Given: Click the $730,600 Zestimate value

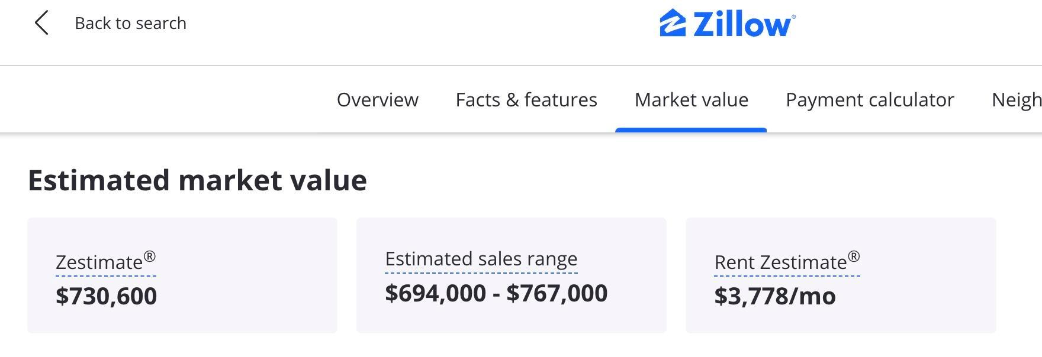Looking at the screenshot, I should tap(106, 296).
